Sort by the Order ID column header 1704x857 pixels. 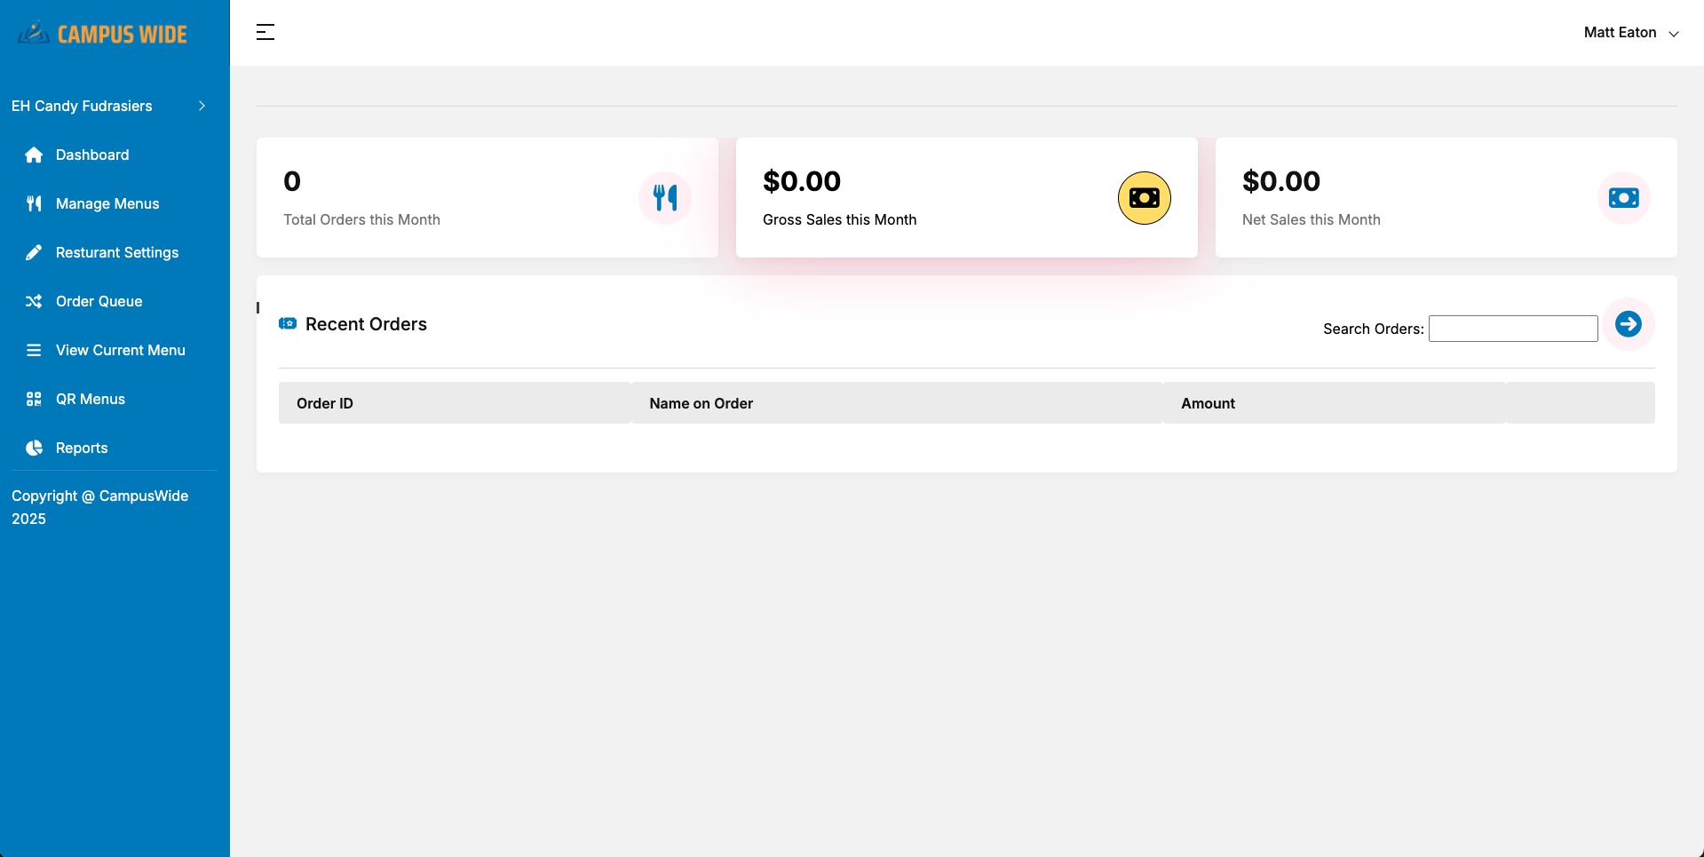(325, 403)
